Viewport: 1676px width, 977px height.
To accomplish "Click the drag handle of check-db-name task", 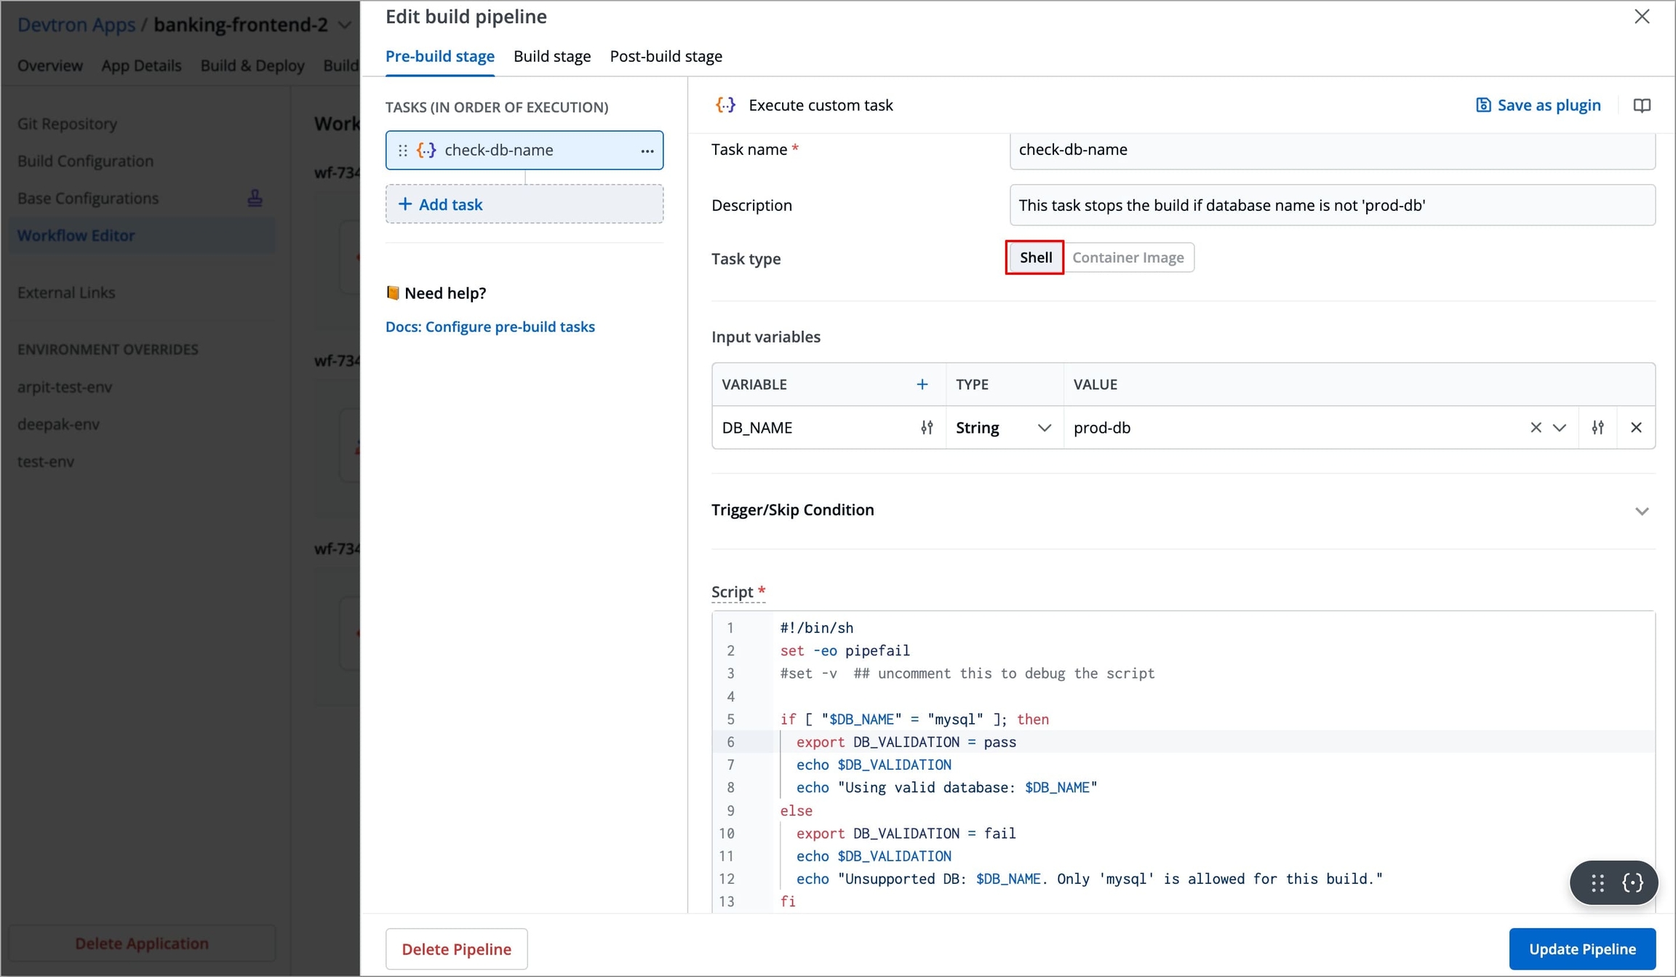I will 402,151.
